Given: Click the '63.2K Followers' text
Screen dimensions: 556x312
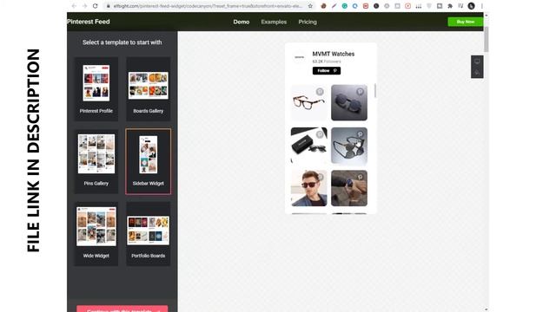Looking at the screenshot, I should (x=327, y=62).
